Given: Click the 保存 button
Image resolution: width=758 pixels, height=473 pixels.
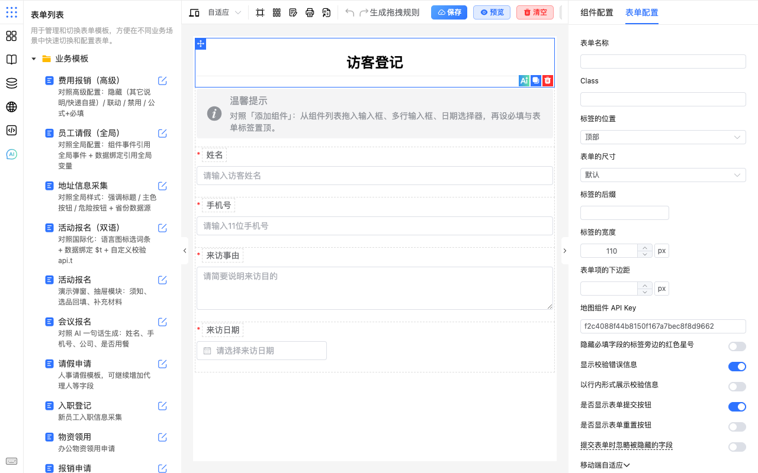Looking at the screenshot, I should point(449,12).
